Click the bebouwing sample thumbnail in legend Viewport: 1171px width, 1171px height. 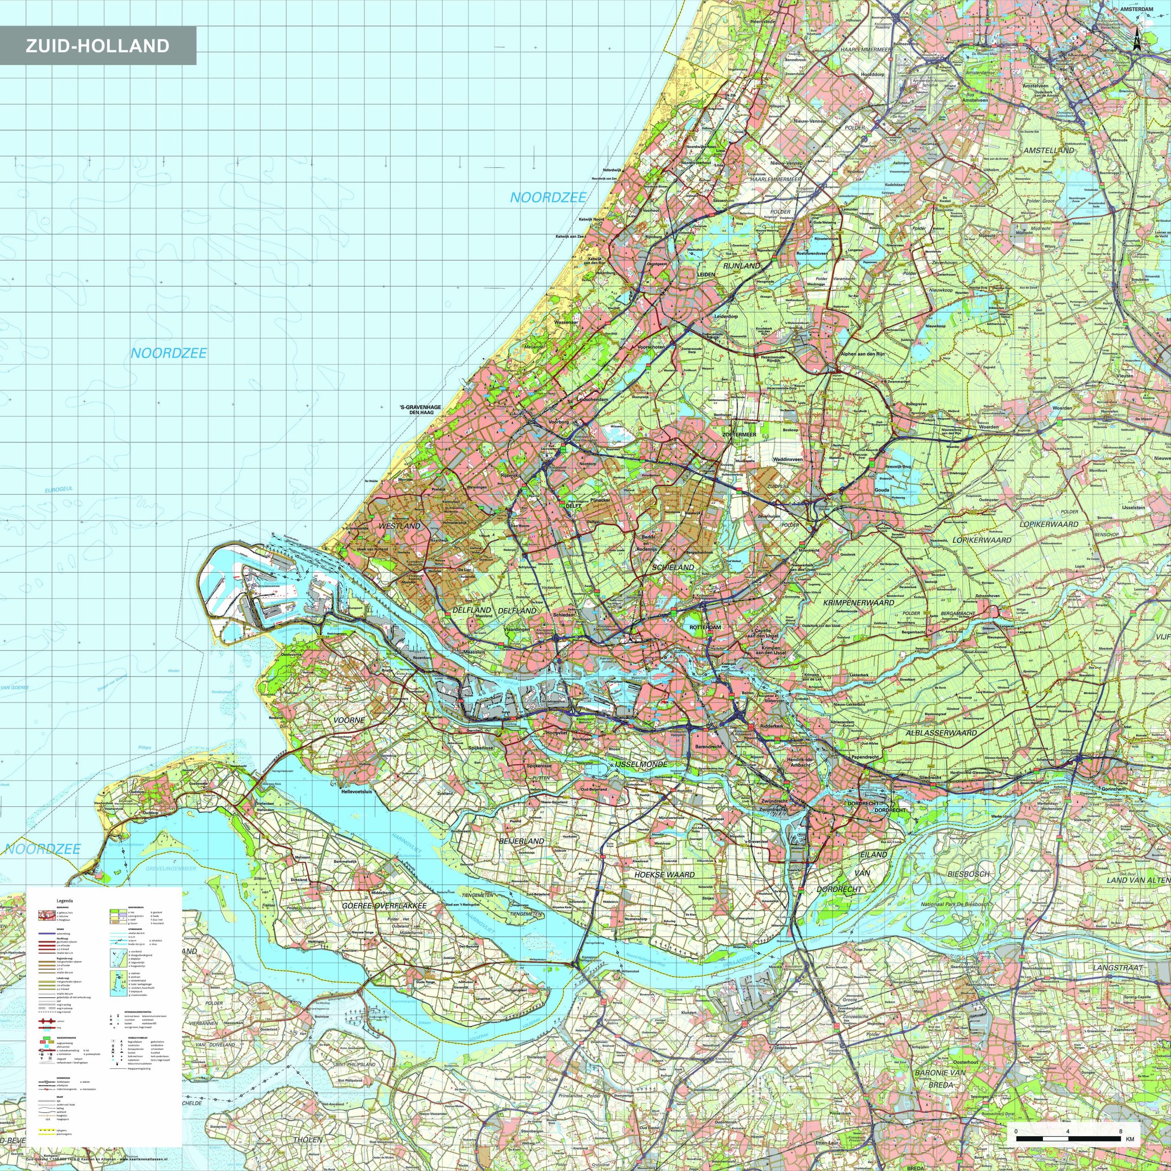[x=47, y=916]
